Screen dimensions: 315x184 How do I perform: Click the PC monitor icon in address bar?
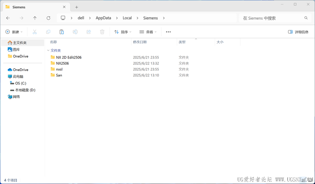63,18
